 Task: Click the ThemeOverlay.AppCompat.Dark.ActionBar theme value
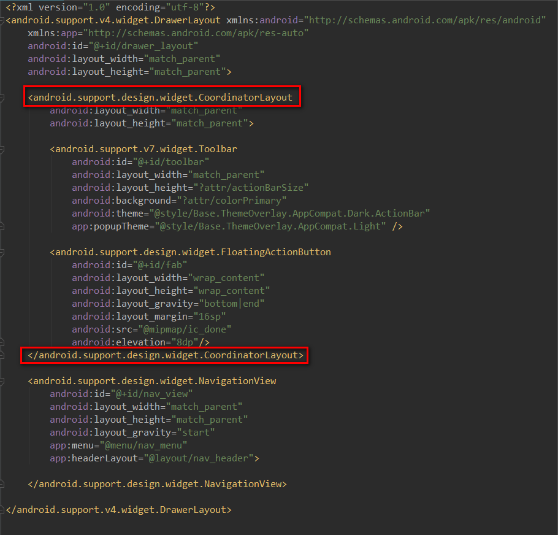(289, 214)
